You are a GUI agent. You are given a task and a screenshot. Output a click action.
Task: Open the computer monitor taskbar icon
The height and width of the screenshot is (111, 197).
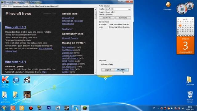tap(40, 108)
